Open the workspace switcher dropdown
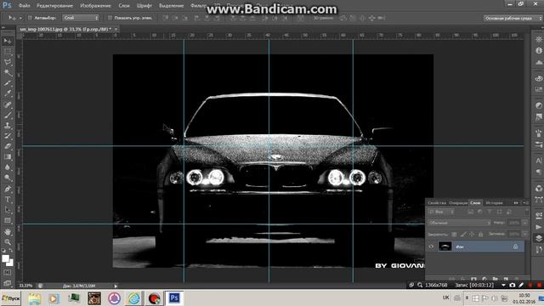Viewport: 544px width, 306px height. click(513, 18)
